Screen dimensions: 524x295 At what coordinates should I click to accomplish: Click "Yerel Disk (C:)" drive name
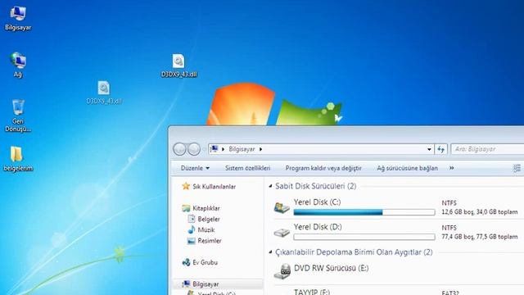point(317,202)
